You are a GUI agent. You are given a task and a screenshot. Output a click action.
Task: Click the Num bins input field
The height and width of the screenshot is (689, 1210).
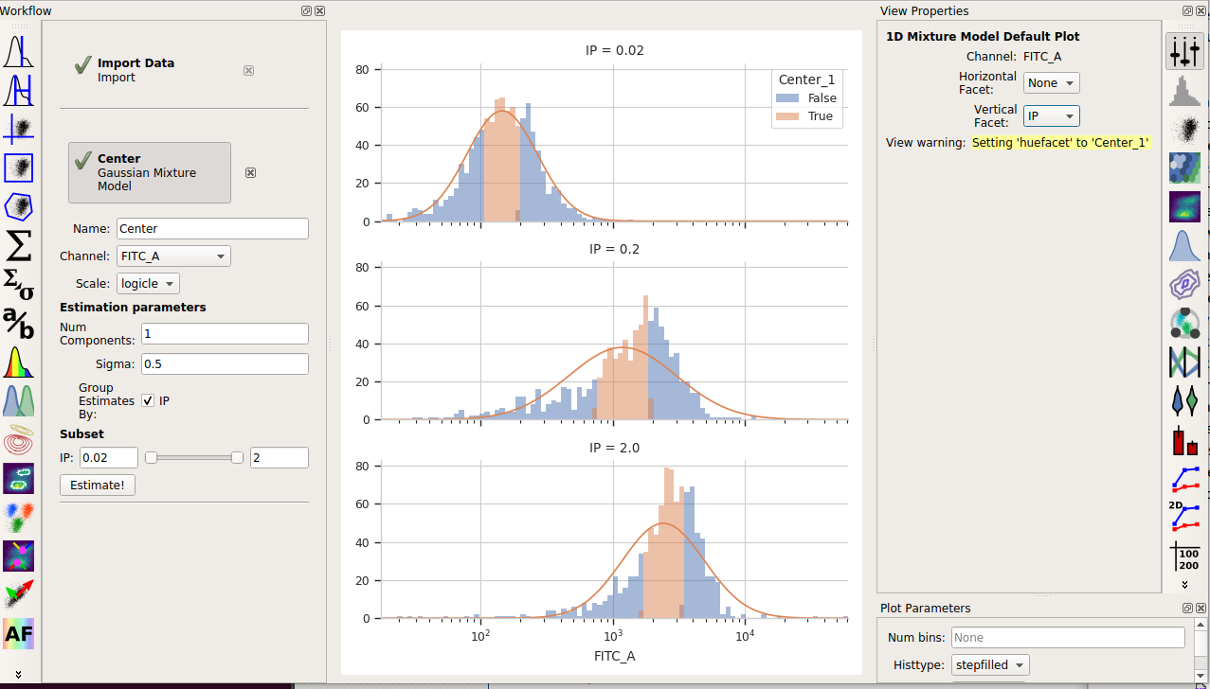(1068, 637)
